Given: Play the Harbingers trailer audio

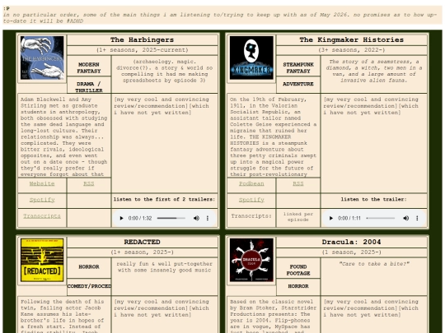Looking at the screenshot, I should [121, 218].
